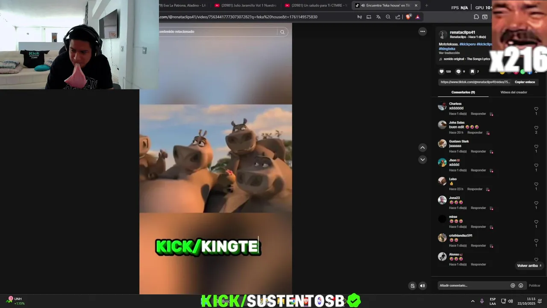The width and height of the screenshot is (547, 308).
Task: Click the search magnifier in video search bar
Action: click(x=282, y=32)
